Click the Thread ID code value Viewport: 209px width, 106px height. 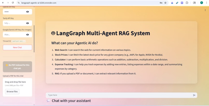click(x=18, y=41)
